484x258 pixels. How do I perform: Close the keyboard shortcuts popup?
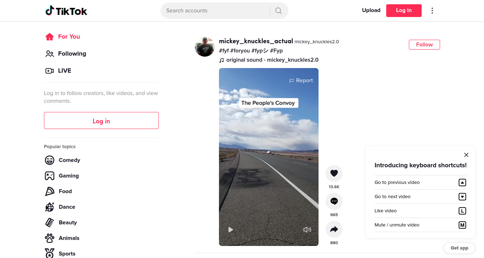coord(466,155)
